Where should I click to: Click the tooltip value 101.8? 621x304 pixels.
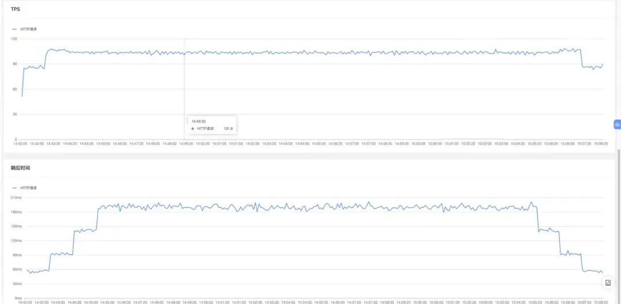[228, 128]
